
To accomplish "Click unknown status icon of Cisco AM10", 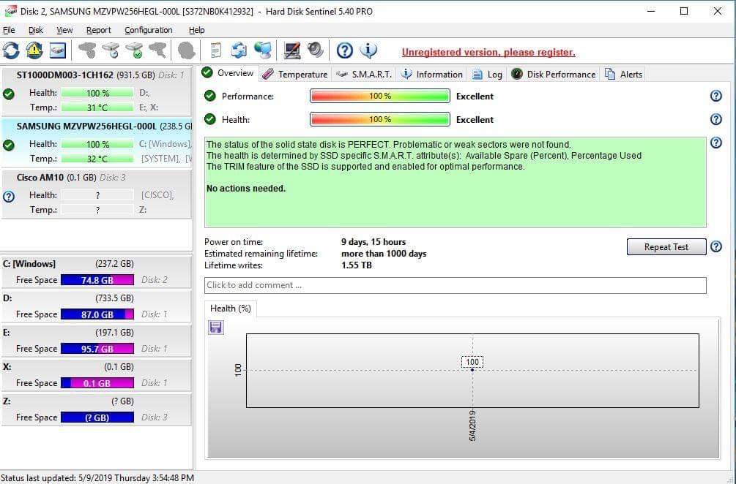I will point(9,197).
